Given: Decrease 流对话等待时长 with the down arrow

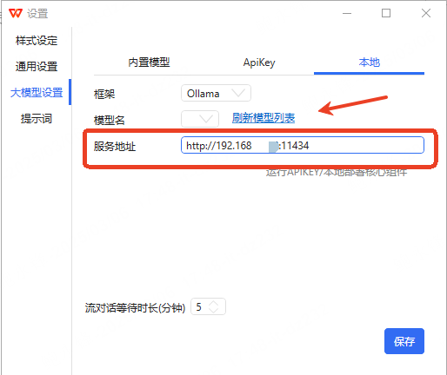Looking at the screenshot, I should 214,310.
